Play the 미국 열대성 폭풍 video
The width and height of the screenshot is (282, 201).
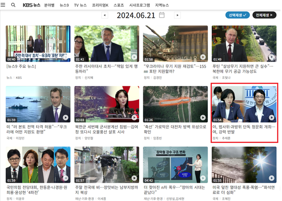(x=272, y=178)
